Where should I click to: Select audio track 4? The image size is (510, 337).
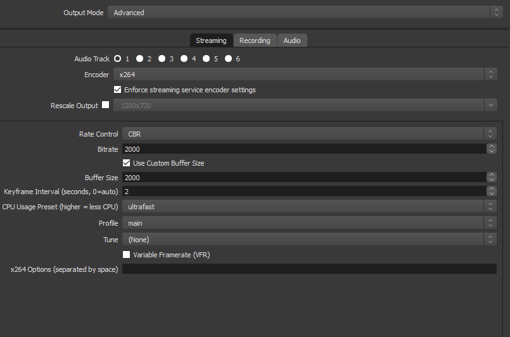tap(184, 58)
